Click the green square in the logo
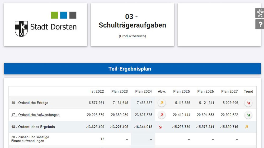264x148 pixels. coord(54,15)
